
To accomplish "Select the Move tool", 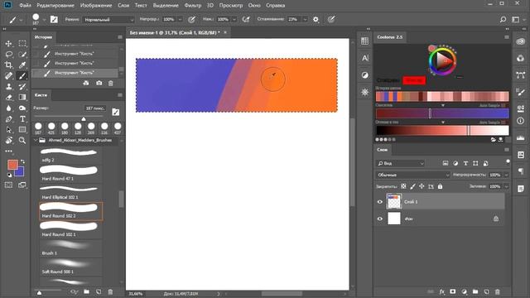I will coord(9,44).
